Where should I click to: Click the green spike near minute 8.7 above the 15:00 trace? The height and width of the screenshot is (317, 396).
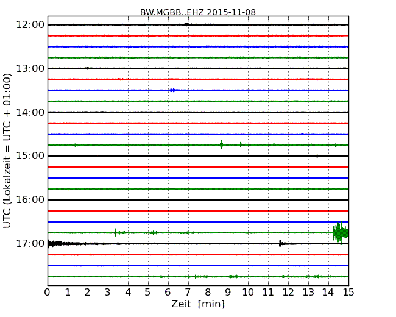pyautogui.click(x=222, y=145)
